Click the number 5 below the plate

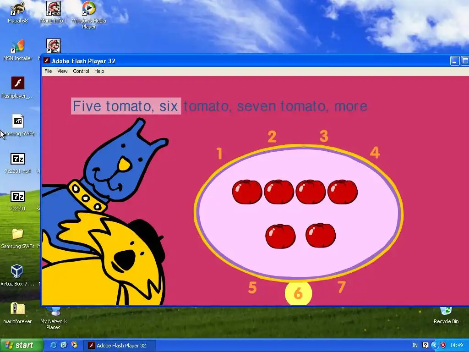(252, 287)
